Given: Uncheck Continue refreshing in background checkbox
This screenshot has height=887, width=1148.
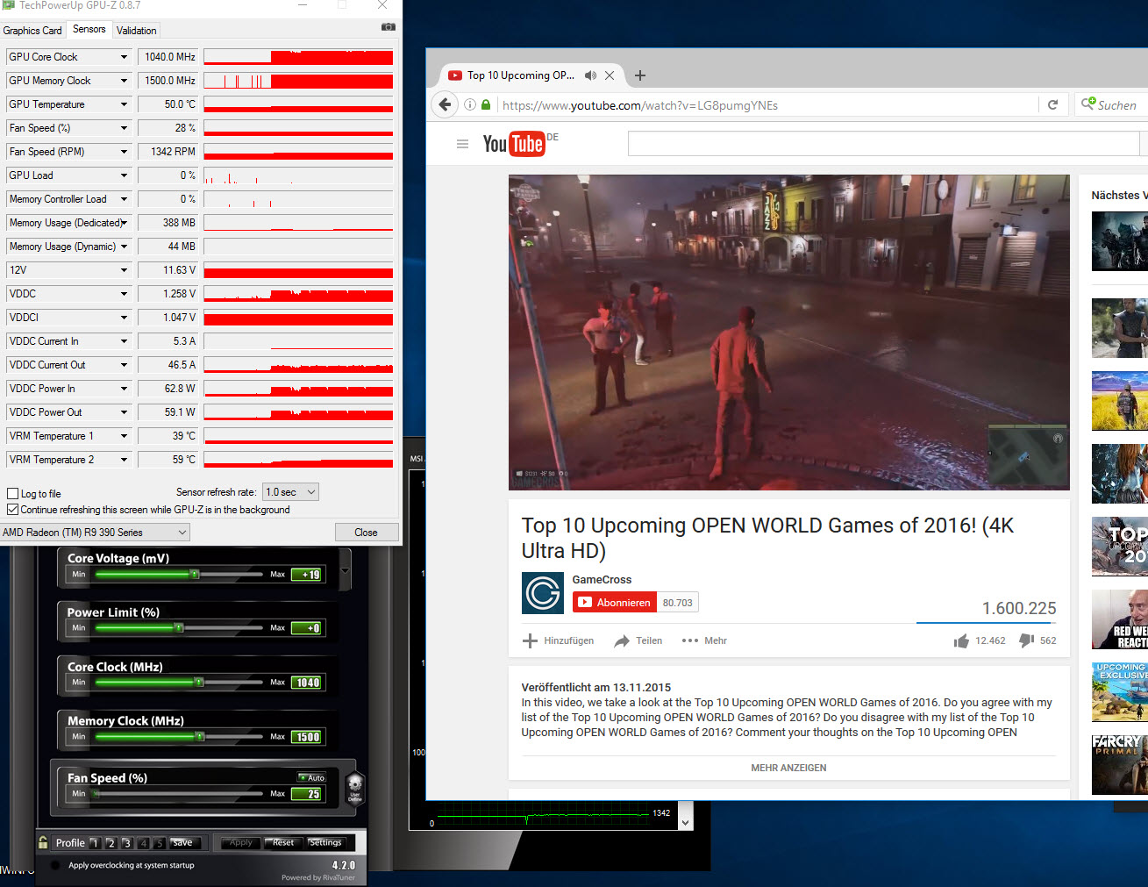Looking at the screenshot, I should pos(13,510).
